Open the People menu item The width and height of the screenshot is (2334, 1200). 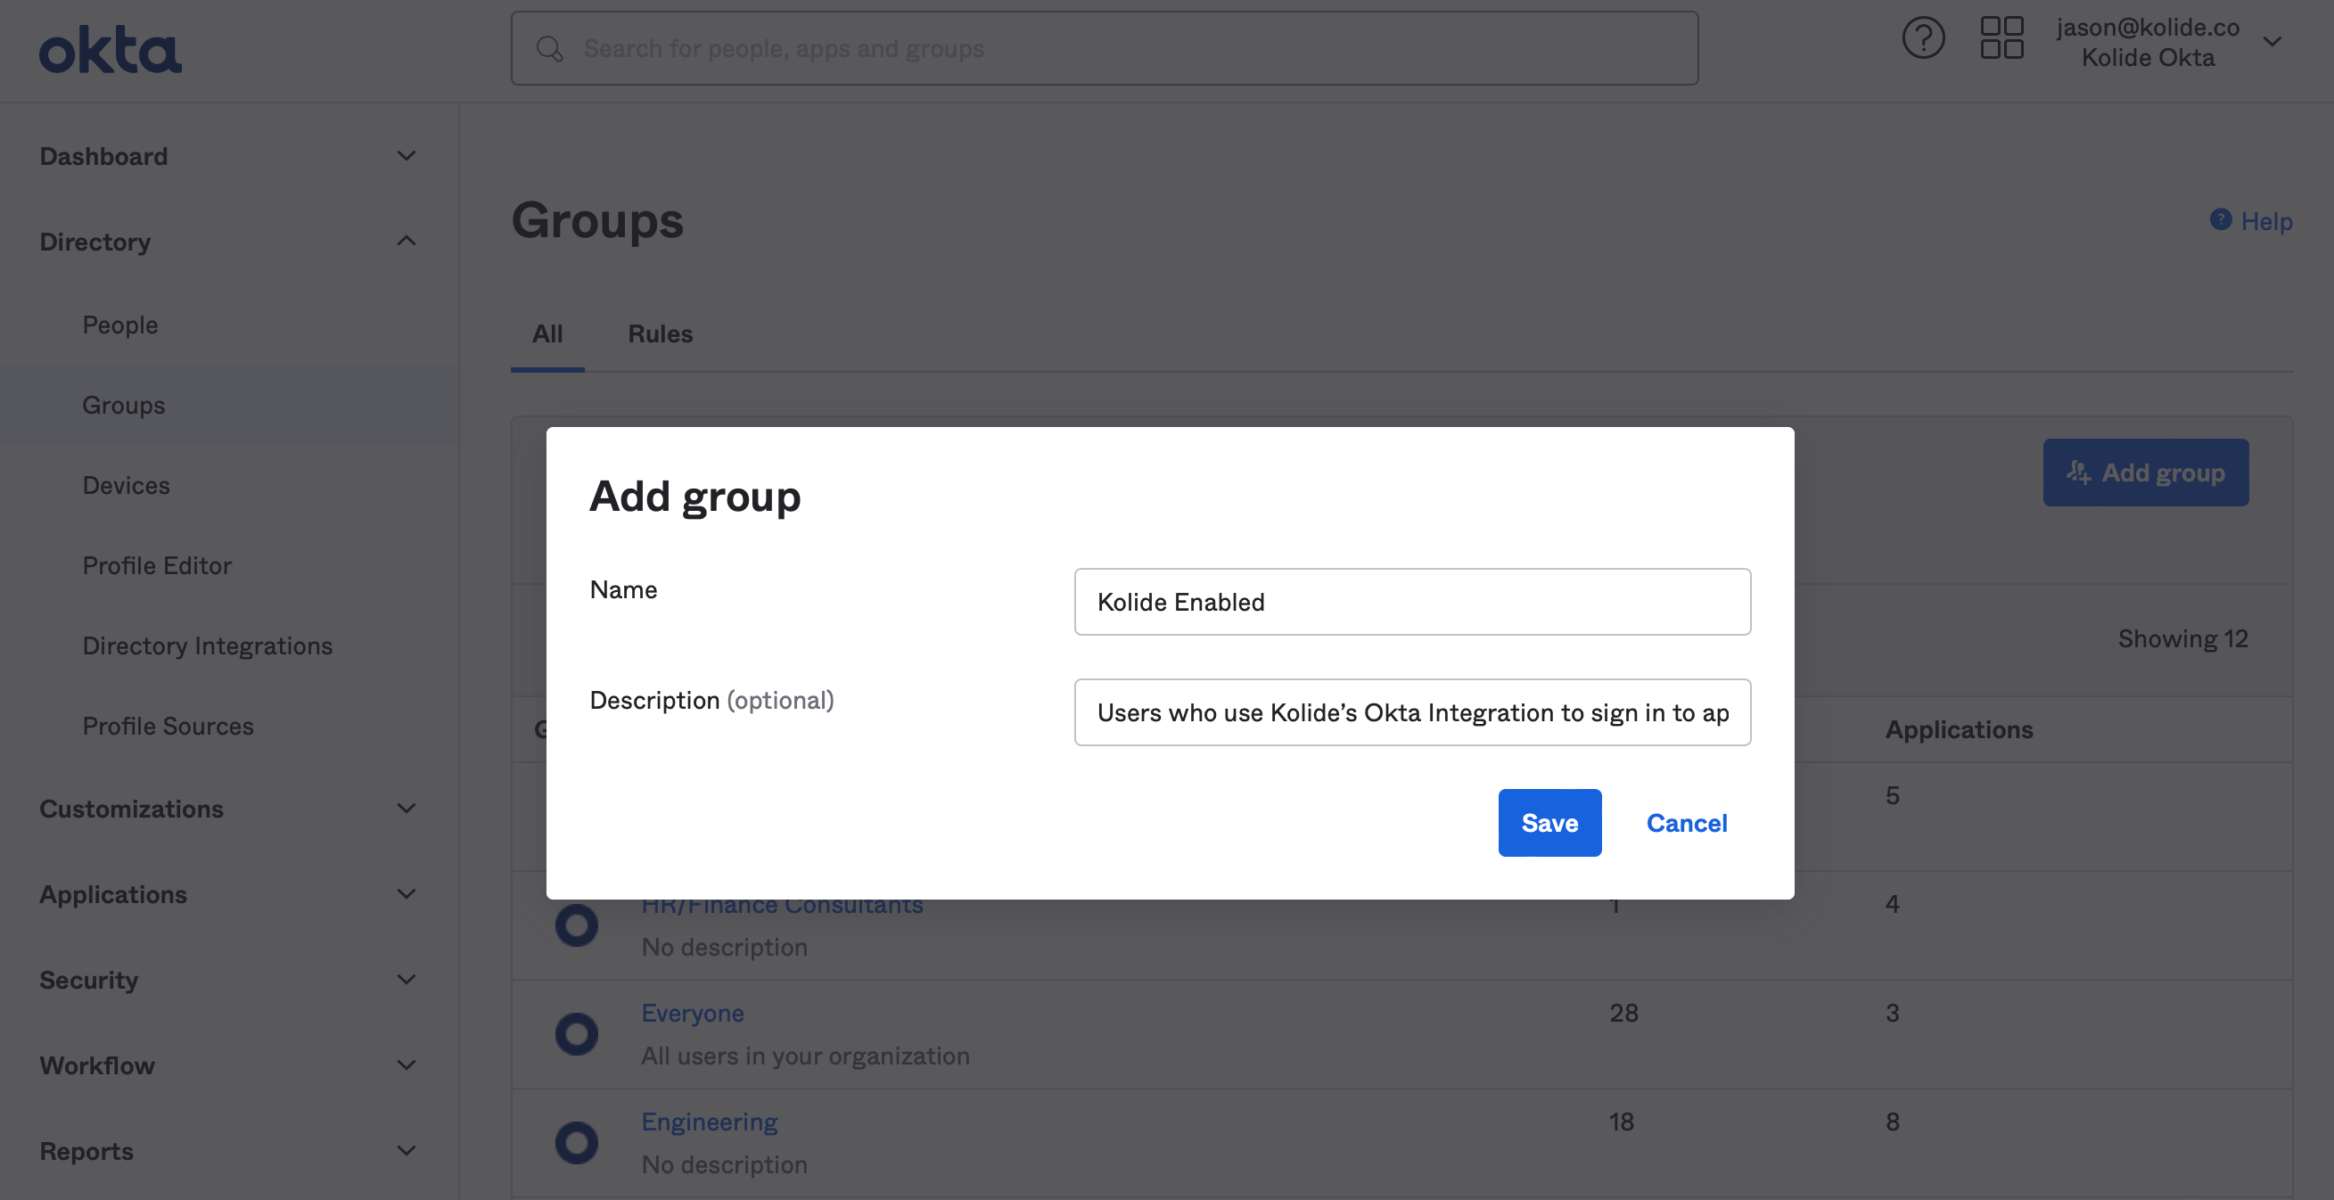pyautogui.click(x=119, y=325)
